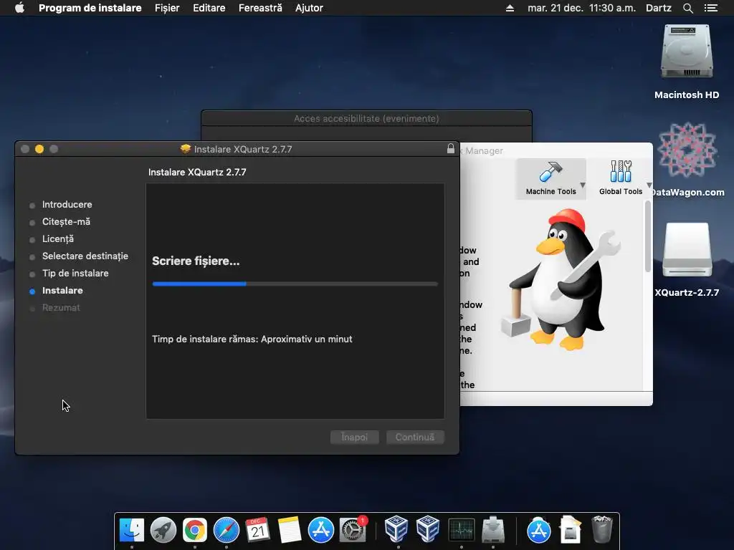
Task: Open the Apple menu
Action: (19, 8)
